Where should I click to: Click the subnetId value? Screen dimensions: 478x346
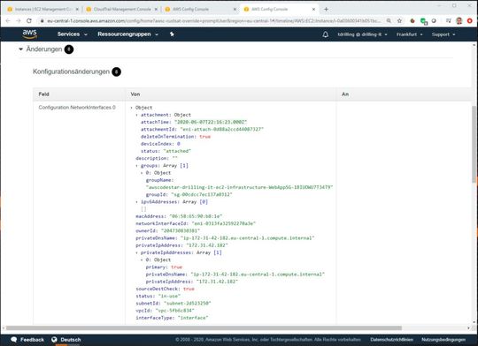[x=187, y=303]
